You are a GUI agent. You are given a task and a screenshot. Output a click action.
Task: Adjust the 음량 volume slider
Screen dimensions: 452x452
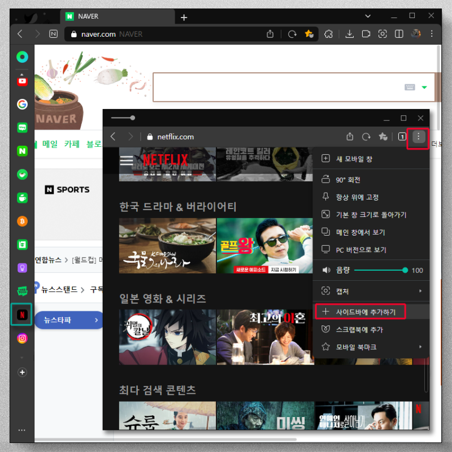click(x=380, y=270)
